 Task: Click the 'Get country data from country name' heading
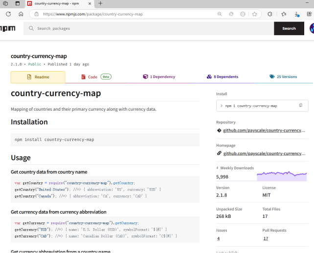click(x=49, y=172)
